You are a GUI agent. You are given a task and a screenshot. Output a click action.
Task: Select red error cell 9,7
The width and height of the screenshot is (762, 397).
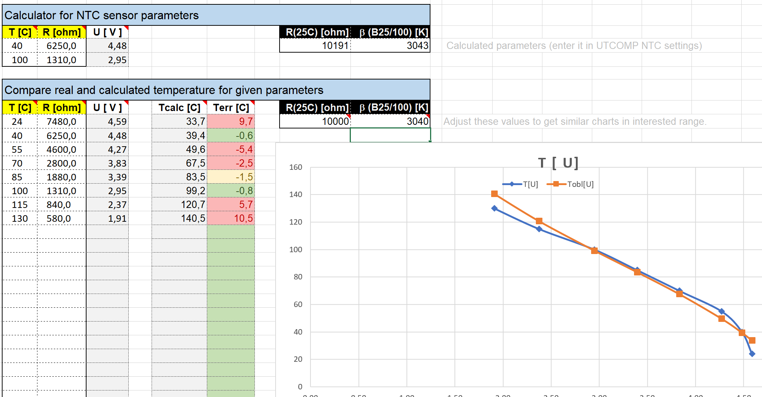coord(231,121)
